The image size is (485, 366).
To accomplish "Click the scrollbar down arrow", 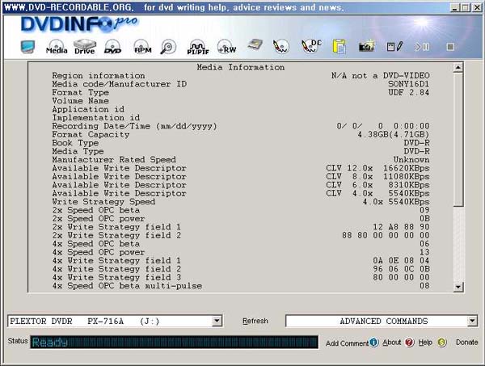I will pos(458,287).
